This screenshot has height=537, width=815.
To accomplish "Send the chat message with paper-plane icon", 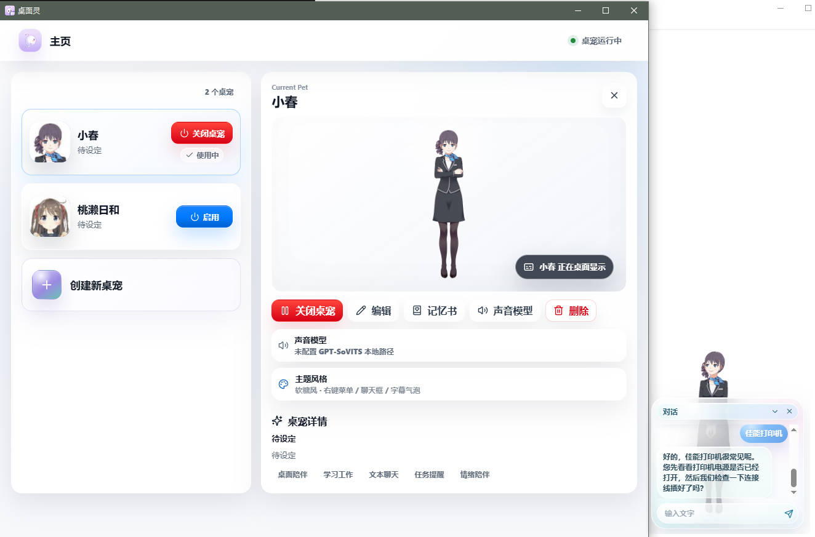I will (789, 513).
